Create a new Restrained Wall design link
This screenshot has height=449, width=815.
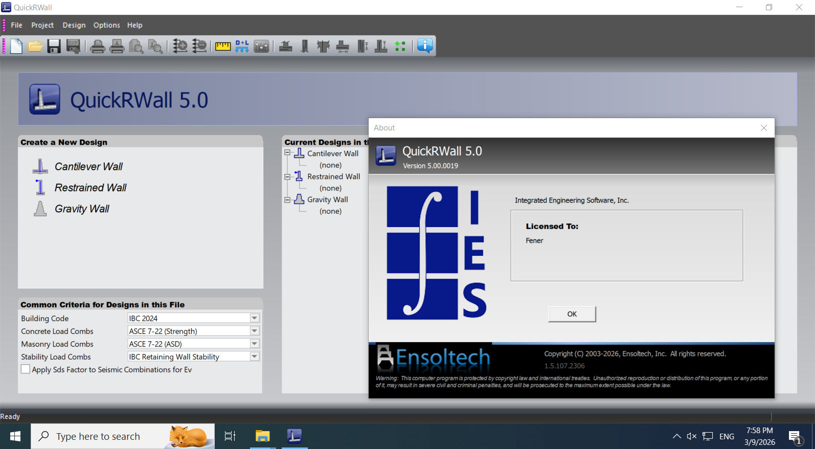point(90,188)
